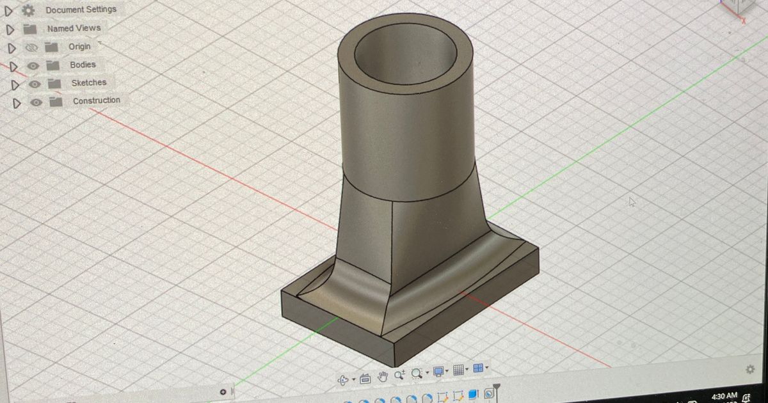Click the Document Settings gear icon
The image size is (768, 403).
pyautogui.click(x=26, y=9)
